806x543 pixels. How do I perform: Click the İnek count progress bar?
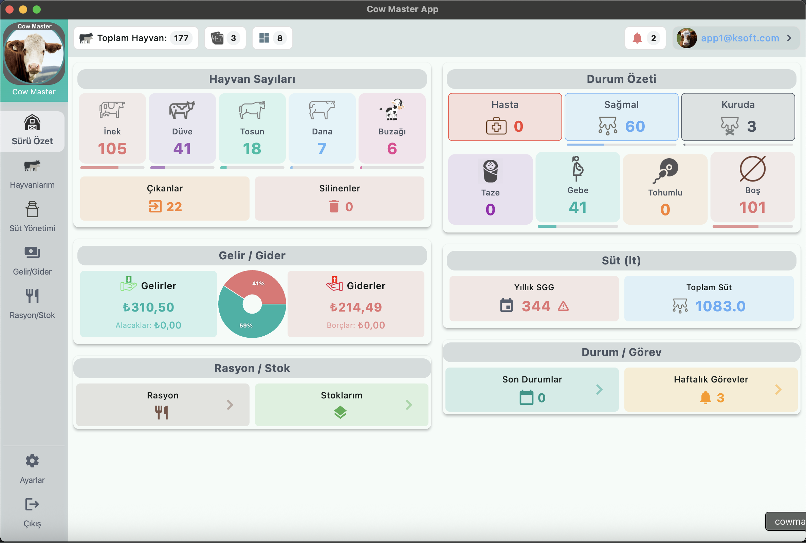coord(112,168)
